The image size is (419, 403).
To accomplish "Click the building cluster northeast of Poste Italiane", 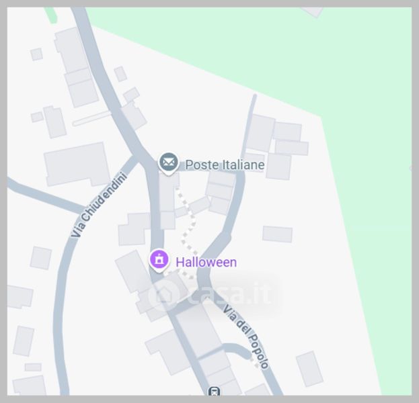I will [x=276, y=147].
